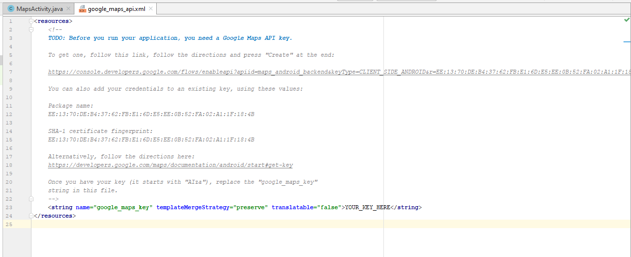Collapse the resources tag fold marker
Screen dimensions: 631x257
coord(31,21)
